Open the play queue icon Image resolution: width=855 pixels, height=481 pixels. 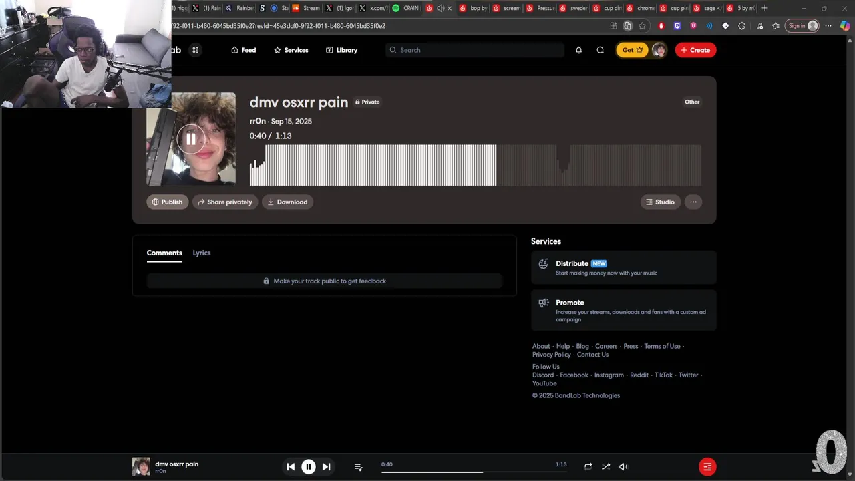[358, 467]
